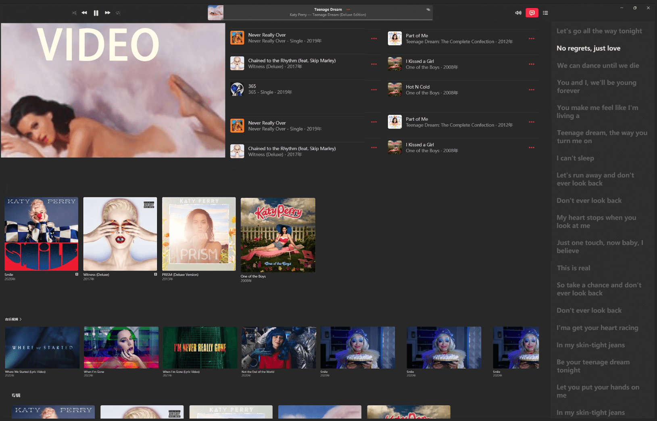Play topmost Never Really Over song artwork
657x421 pixels.
(x=237, y=38)
